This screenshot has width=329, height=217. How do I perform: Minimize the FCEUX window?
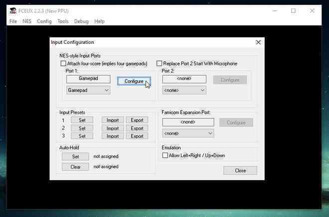click(x=275, y=10)
